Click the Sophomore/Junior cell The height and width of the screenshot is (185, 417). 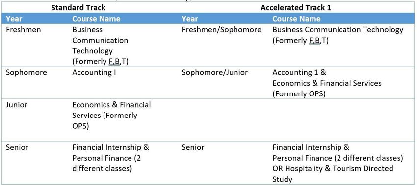(x=214, y=72)
